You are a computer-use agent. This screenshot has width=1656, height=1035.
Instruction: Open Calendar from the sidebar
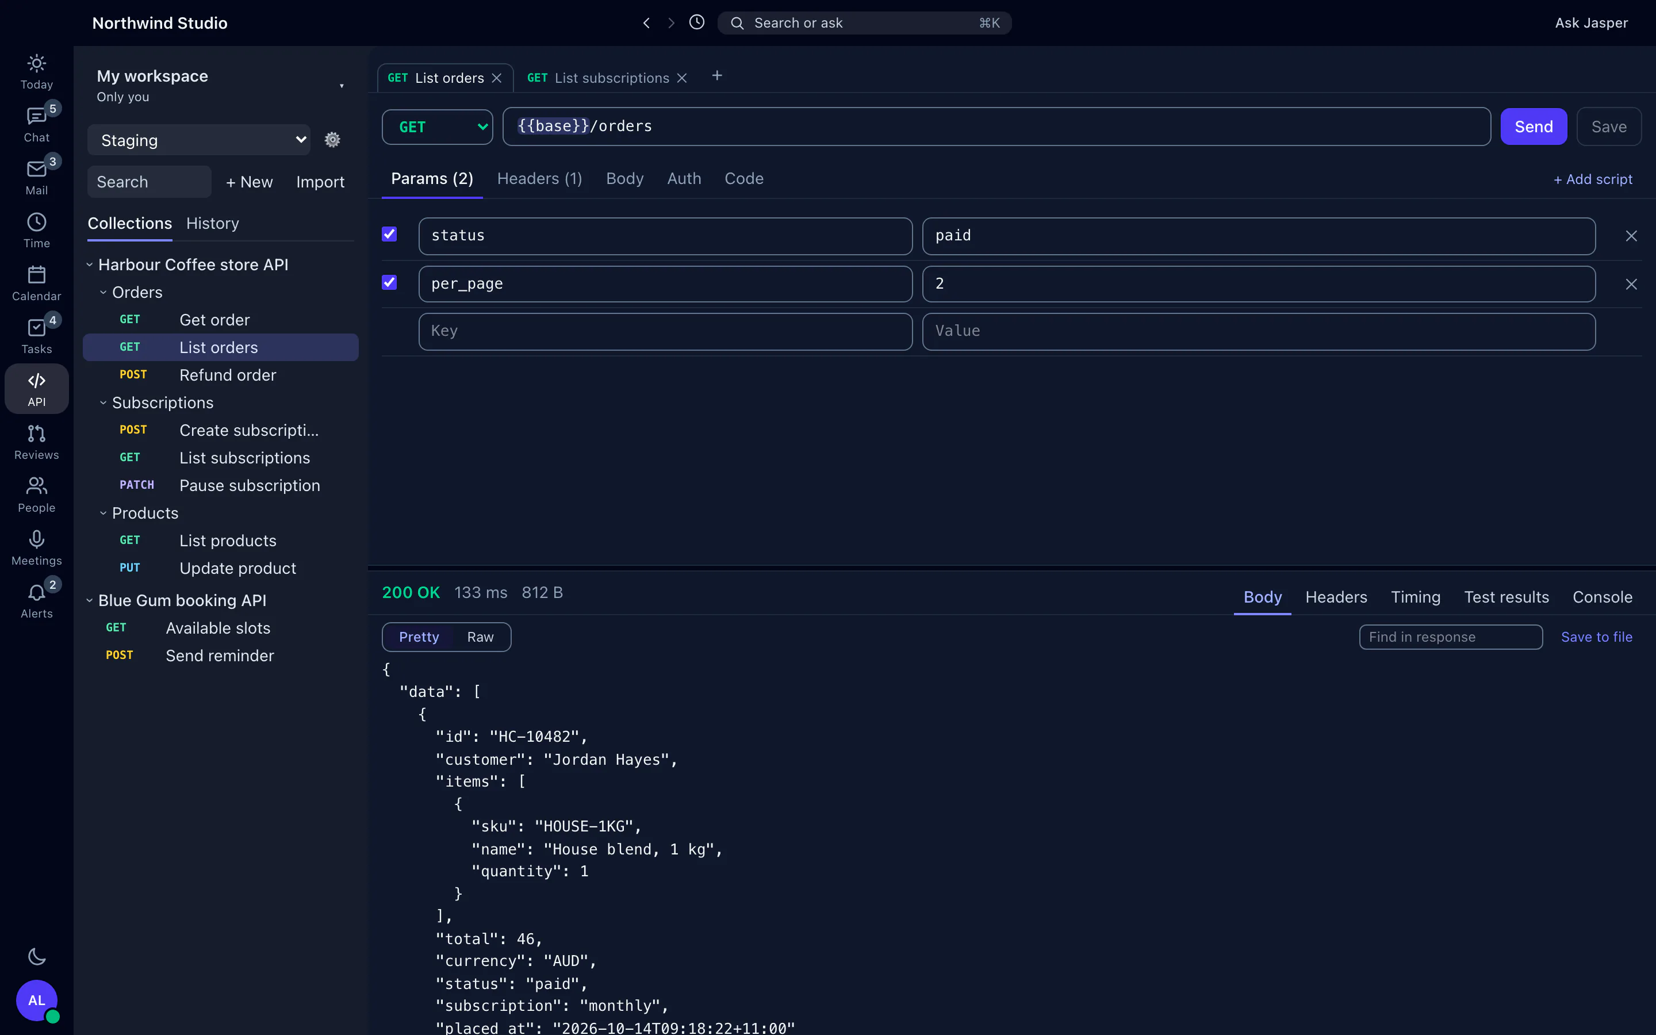point(36,283)
